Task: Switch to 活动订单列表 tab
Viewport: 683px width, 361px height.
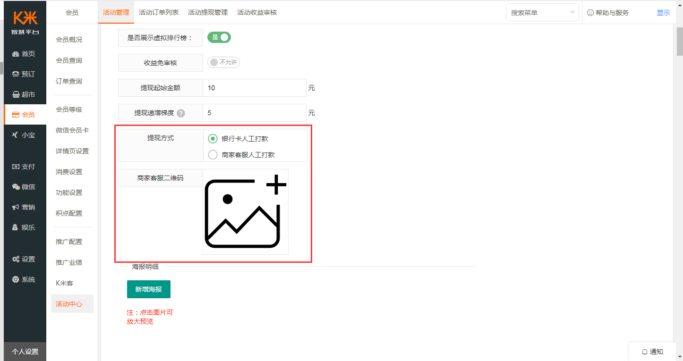Action: (159, 12)
